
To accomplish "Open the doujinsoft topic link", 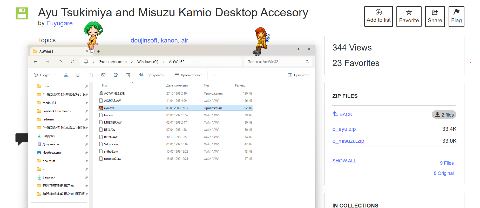I will pos(144,40).
